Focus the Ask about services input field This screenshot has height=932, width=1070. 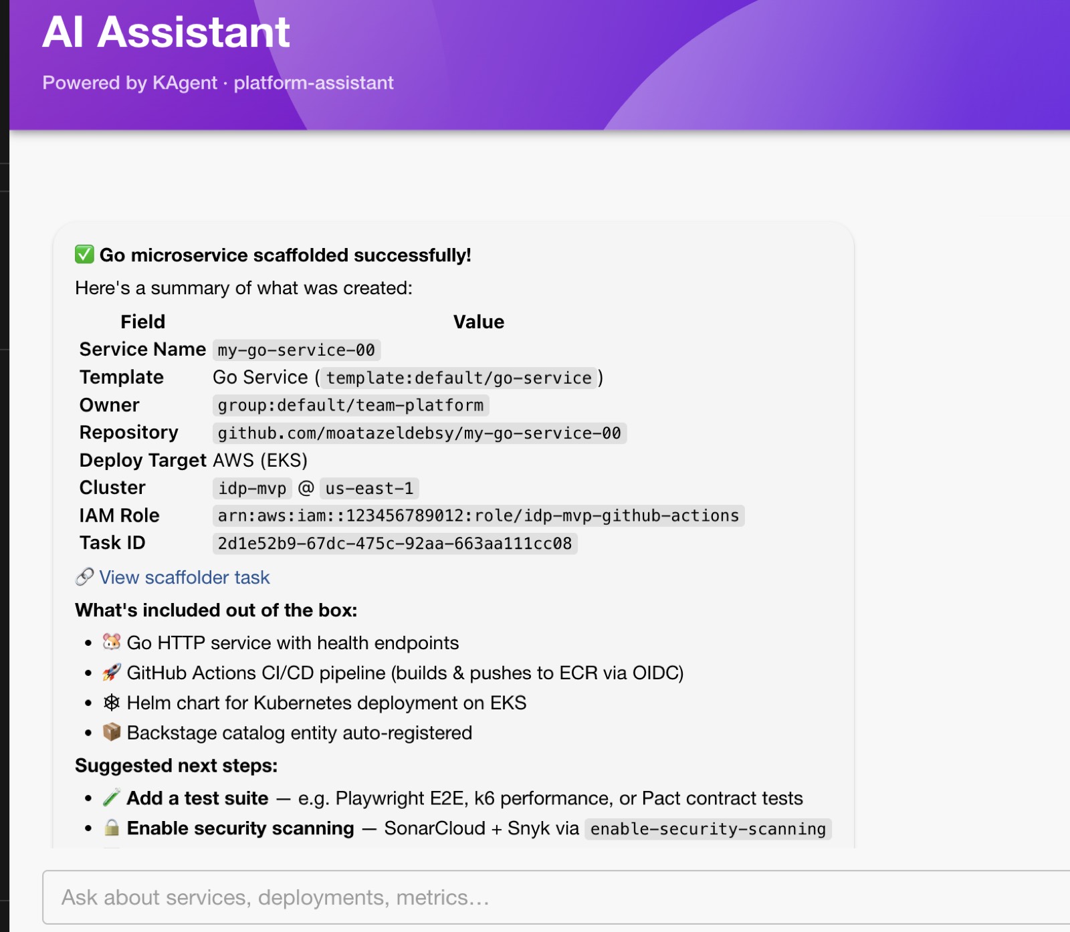pyautogui.click(x=556, y=897)
